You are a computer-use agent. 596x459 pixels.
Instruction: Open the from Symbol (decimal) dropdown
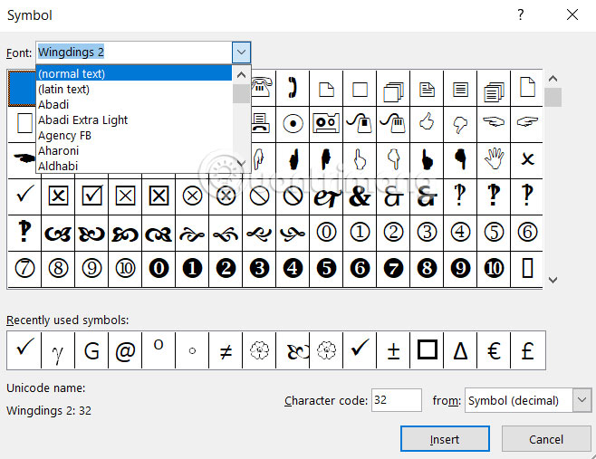click(x=582, y=400)
